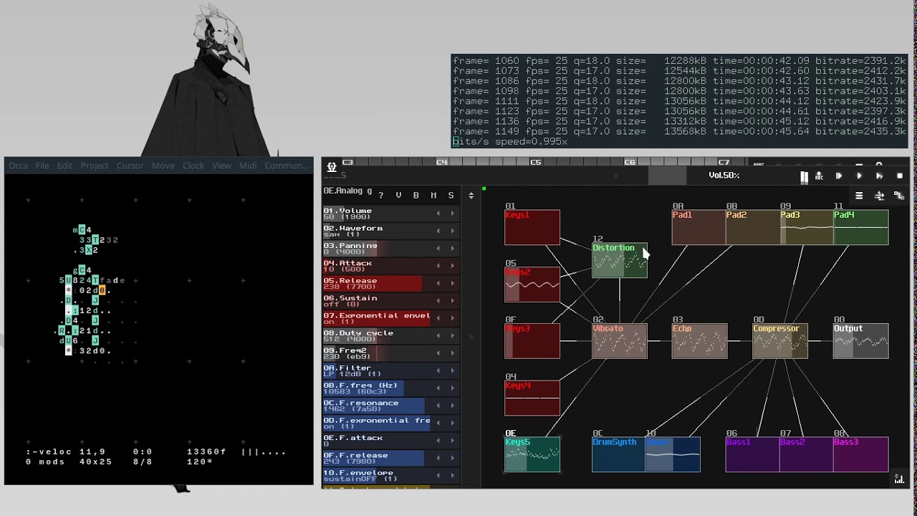Open the module view hamburger menu
Image resolution: width=917 pixels, height=516 pixels.
[x=859, y=196]
